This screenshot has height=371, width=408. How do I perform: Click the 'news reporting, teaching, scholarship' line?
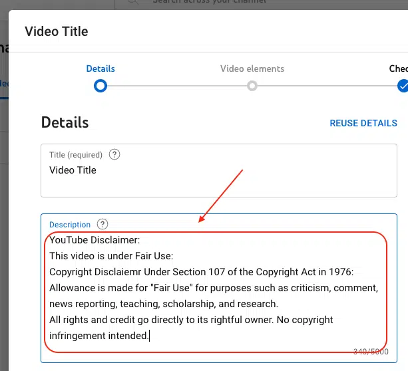[164, 304]
